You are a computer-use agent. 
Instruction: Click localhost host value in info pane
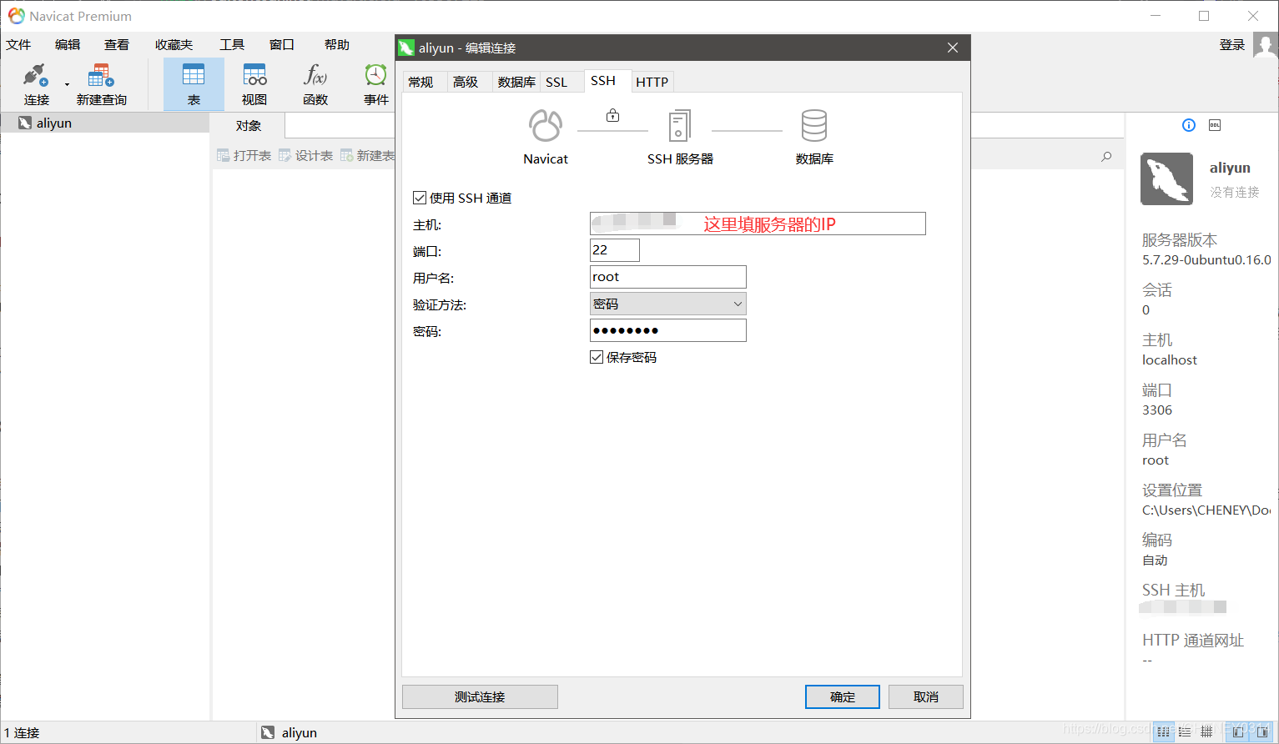[1170, 359]
